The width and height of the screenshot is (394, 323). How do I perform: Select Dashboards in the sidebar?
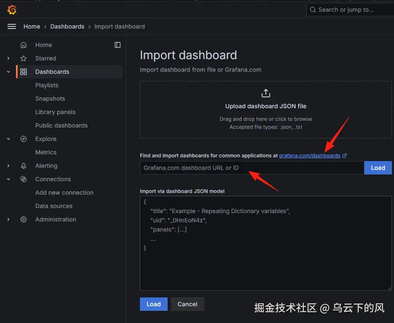pyautogui.click(x=52, y=72)
